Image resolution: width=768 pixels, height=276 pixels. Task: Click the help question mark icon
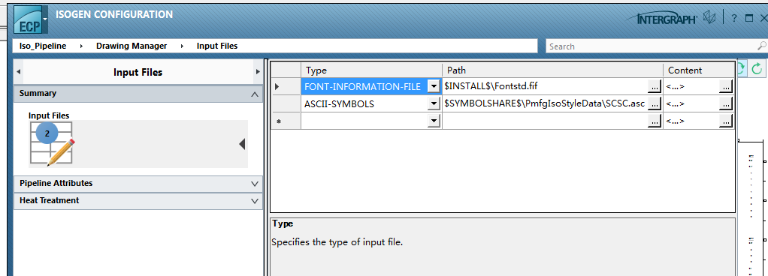[733, 19]
